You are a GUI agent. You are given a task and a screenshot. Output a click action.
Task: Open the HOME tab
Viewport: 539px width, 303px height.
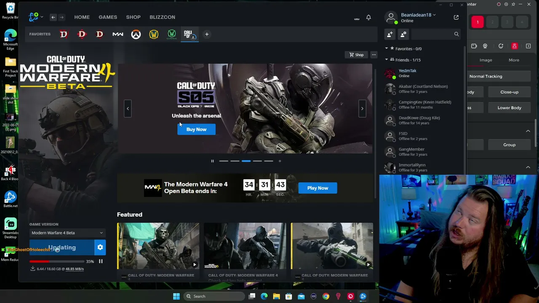pos(82,17)
